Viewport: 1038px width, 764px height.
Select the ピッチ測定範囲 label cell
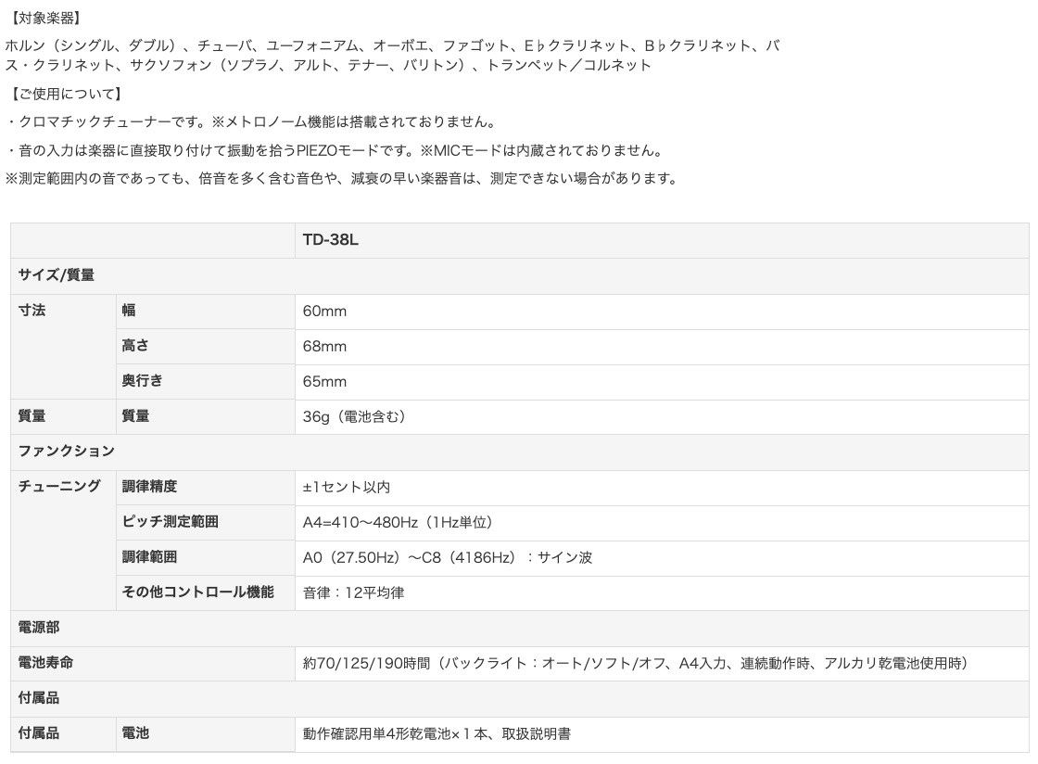(205, 522)
